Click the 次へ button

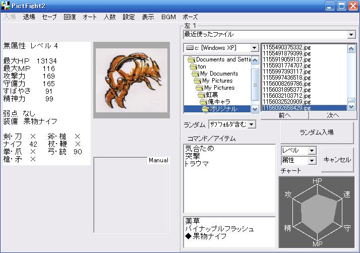(333, 115)
